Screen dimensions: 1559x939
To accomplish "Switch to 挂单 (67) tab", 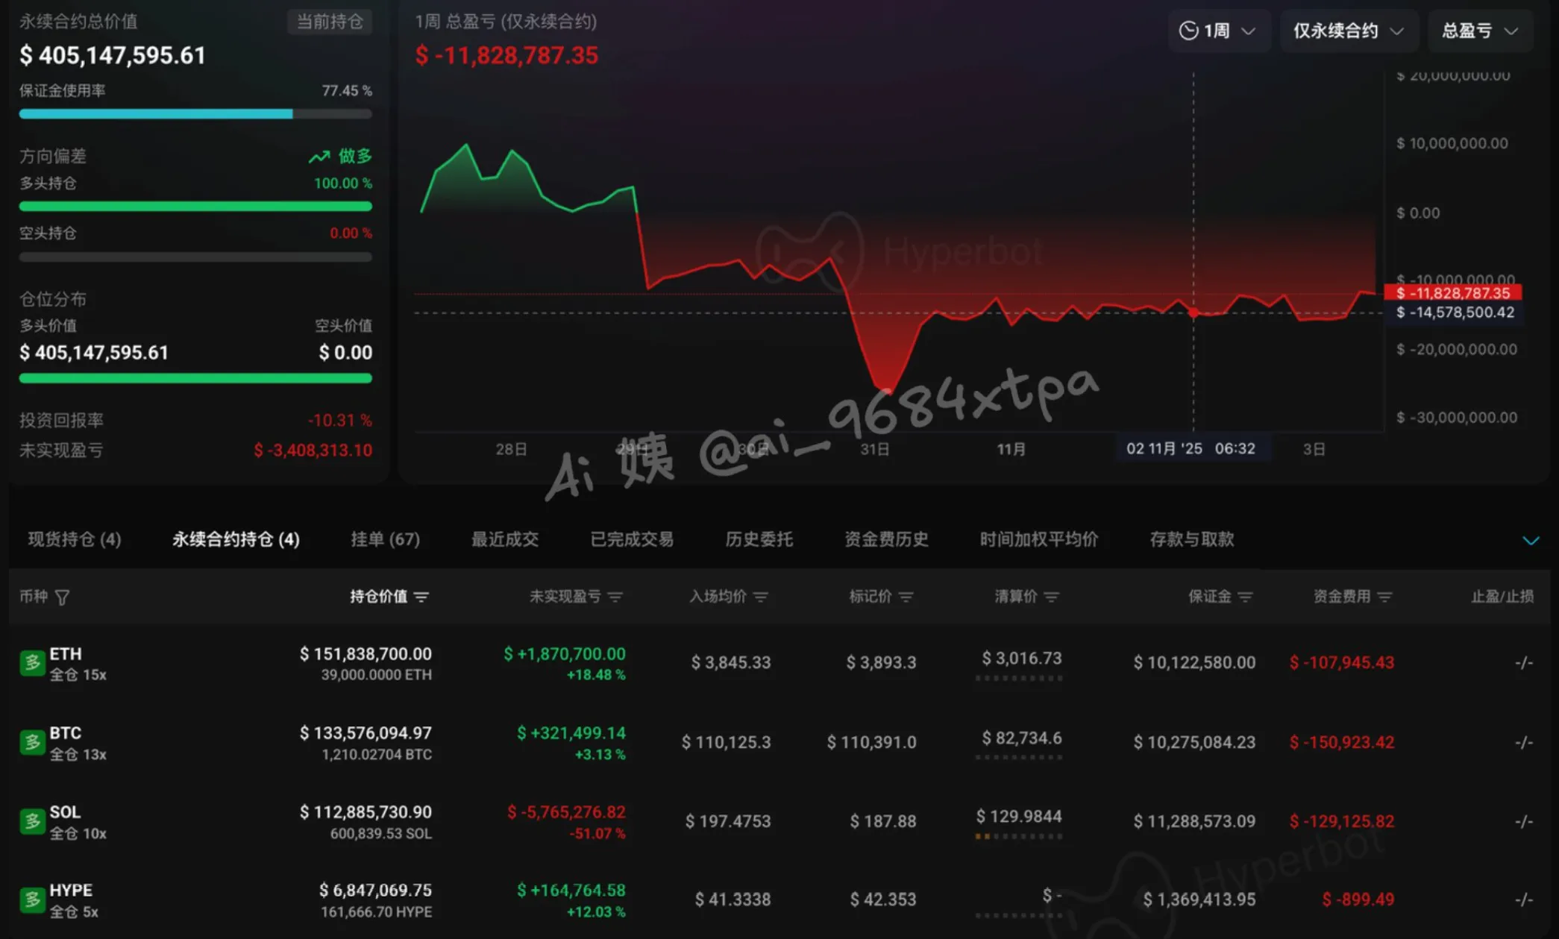I will 386,539.
